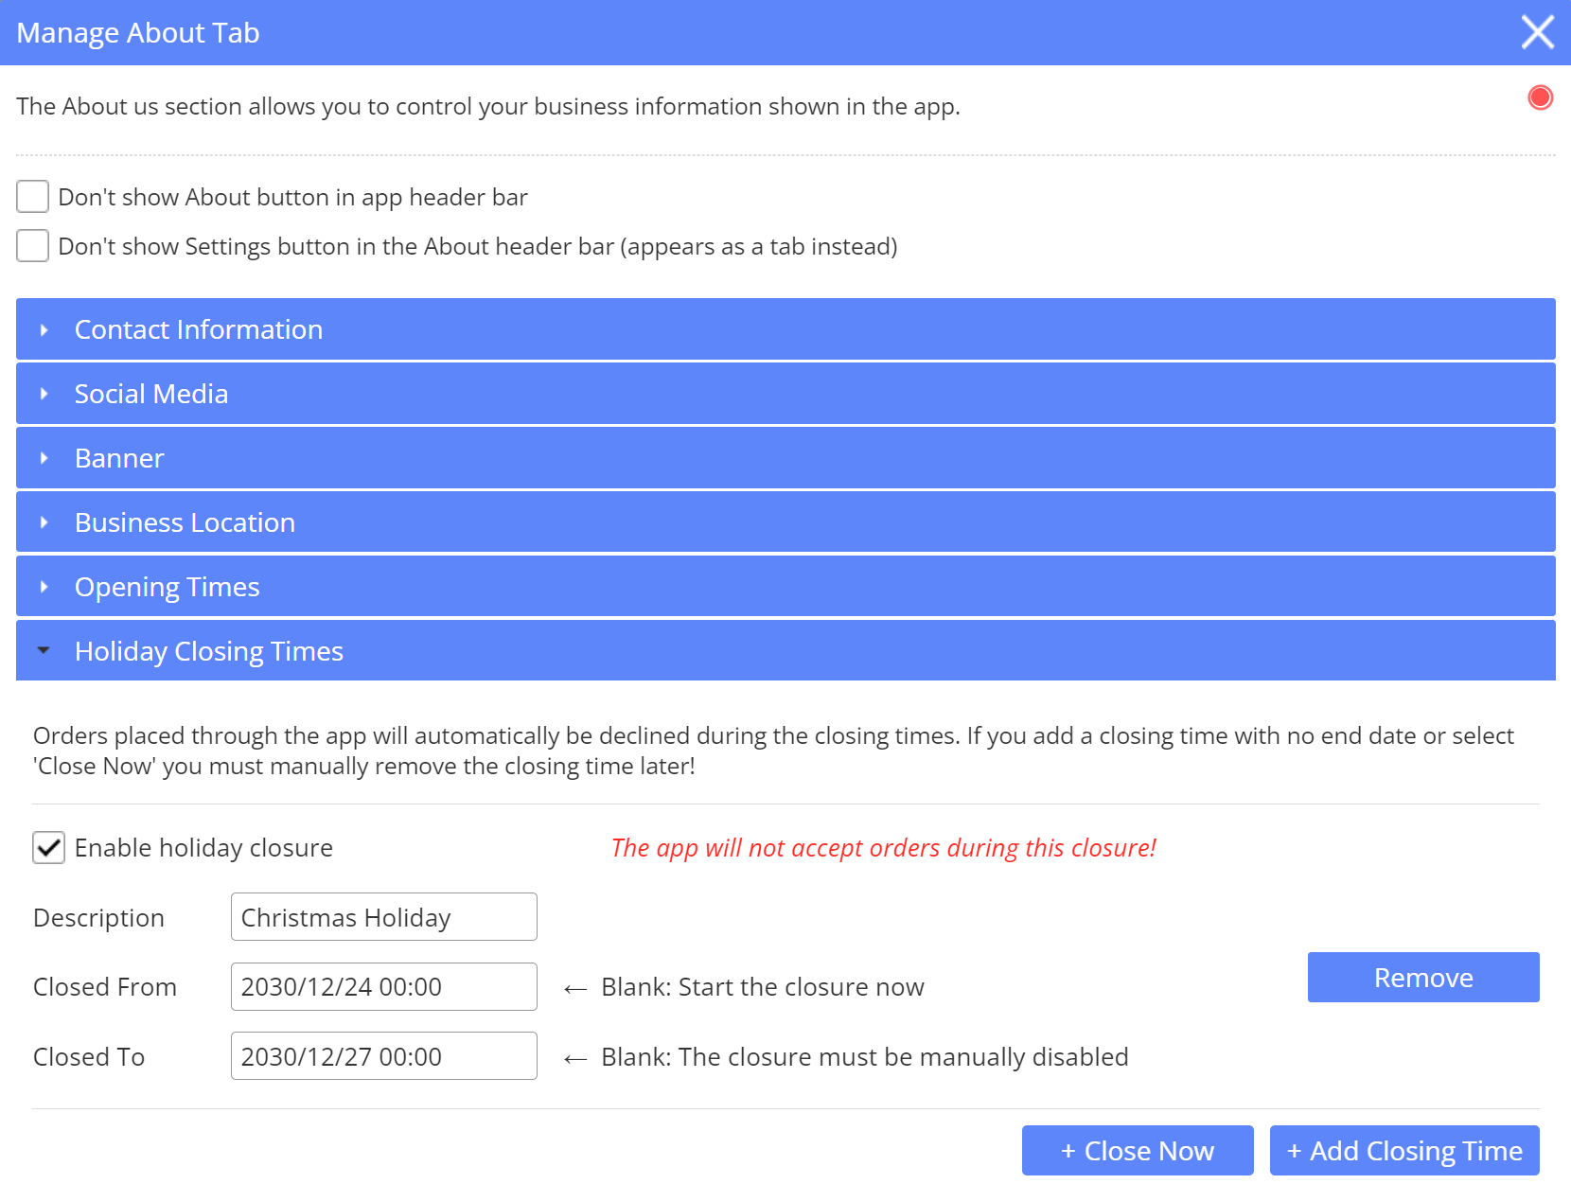This screenshot has width=1571, height=1184.
Task: Uncheck Enable holiday closure
Action: click(x=49, y=848)
